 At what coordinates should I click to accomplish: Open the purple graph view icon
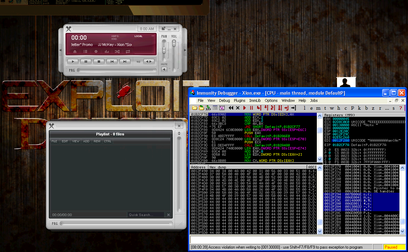point(222,108)
